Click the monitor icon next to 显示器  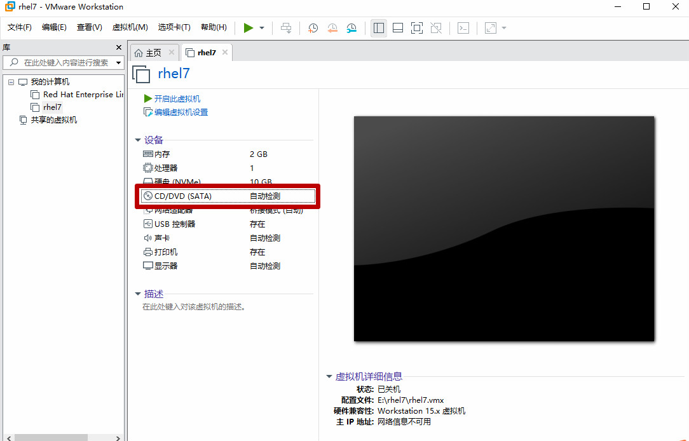(x=148, y=266)
